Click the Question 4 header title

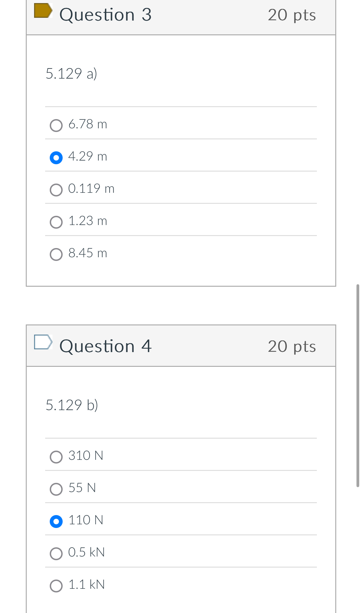point(106,346)
